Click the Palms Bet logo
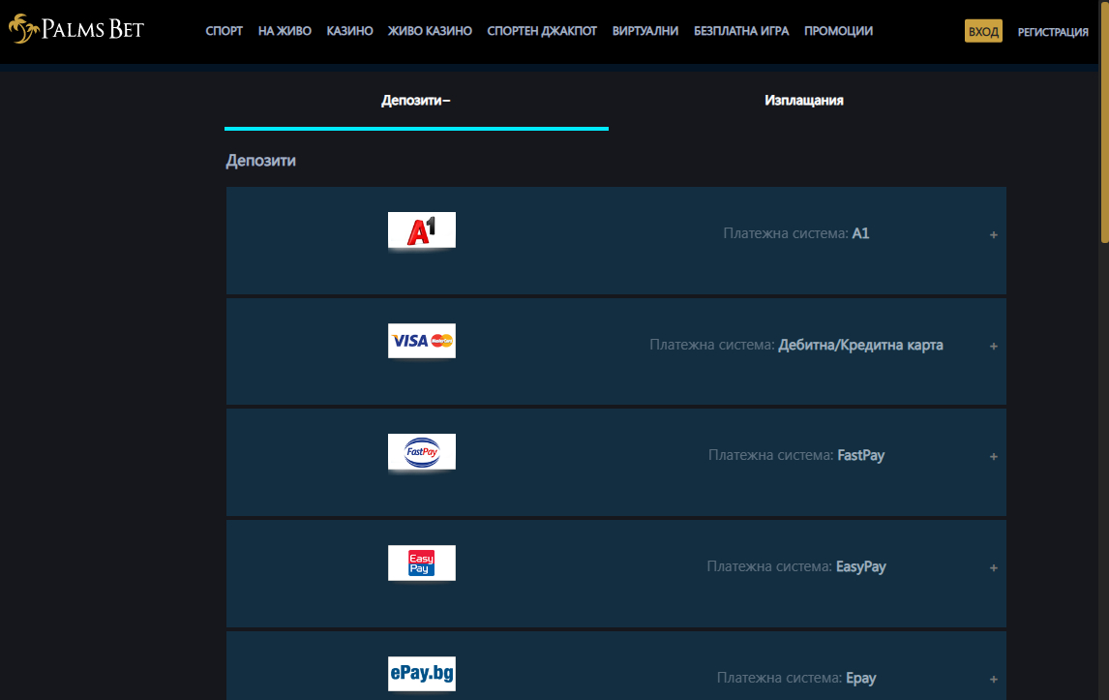This screenshot has height=700, width=1109. pyautogui.click(x=76, y=29)
